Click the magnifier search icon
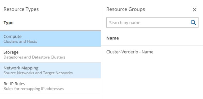The height and width of the screenshot is (99, 203). (x=193, y=23)
